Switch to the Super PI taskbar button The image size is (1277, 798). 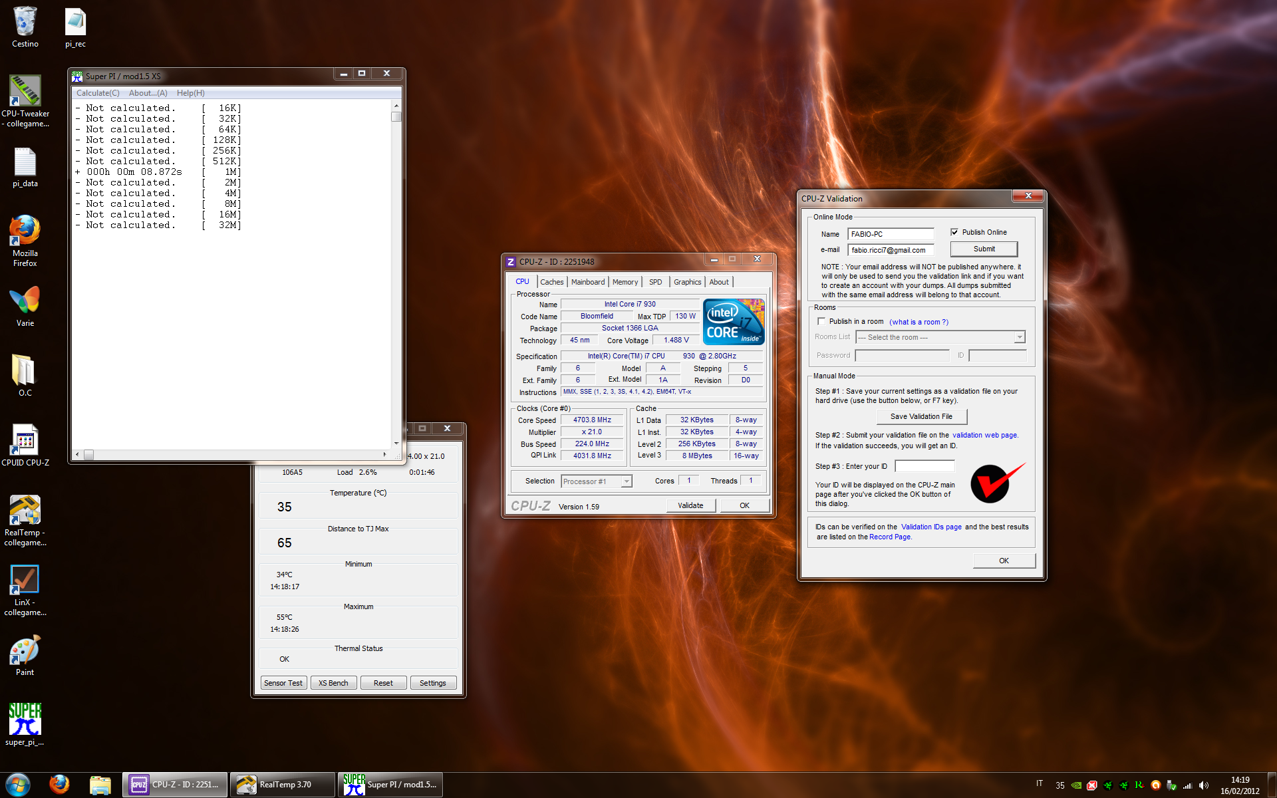tap(390, 785)
